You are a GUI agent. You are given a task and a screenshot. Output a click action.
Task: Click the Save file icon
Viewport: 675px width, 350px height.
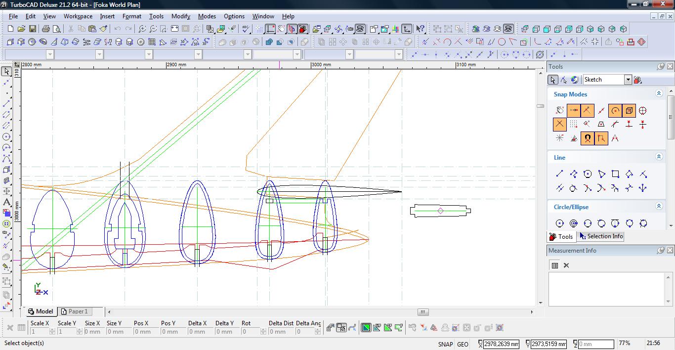click(x=32, y=29)
